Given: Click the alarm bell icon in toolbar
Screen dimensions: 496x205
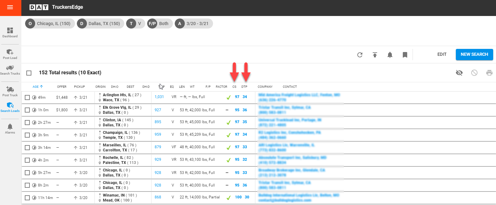Looking at the screenshot, I should [x=390, y=55].
